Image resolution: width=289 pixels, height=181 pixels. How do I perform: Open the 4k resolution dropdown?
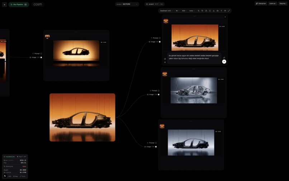(177, 11)
